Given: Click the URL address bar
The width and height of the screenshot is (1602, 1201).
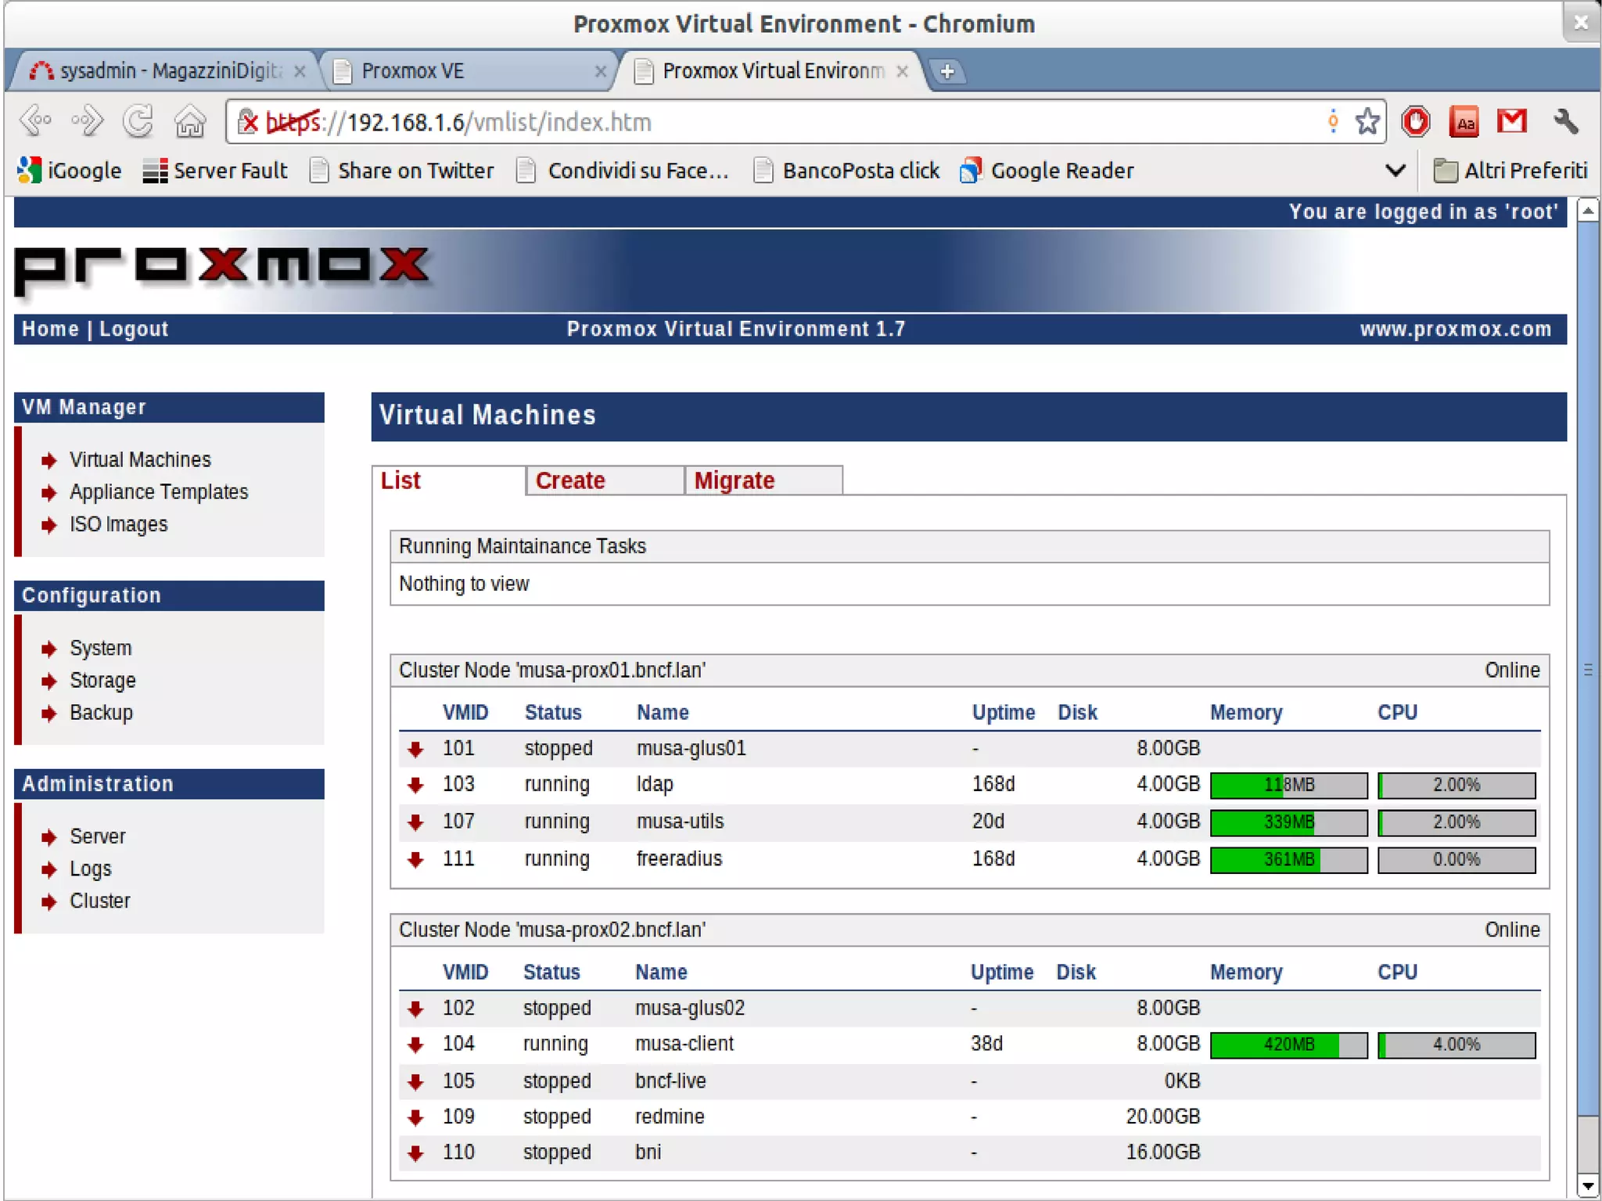Looking at the screenshot, I should tap(782, 122).
